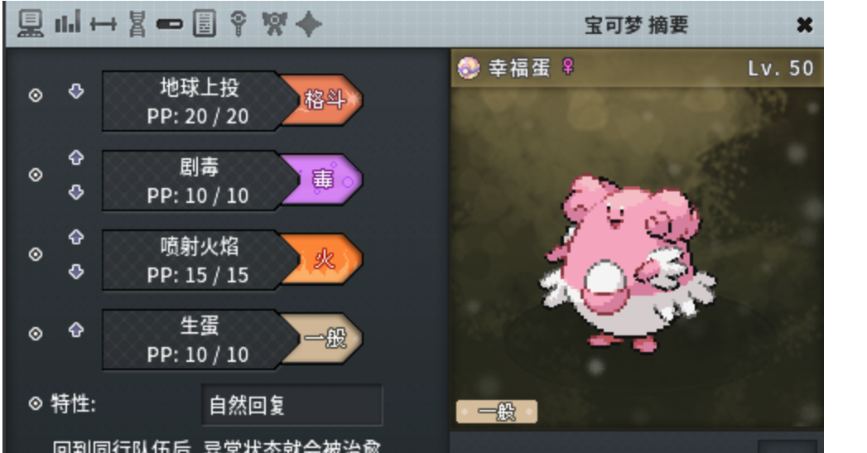The height and width of the screenshot is (453, 867).
Task: Open the document page icon tab
Action: 204,24
